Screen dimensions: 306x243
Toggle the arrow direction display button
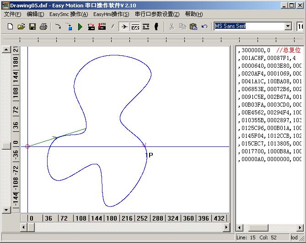pos(124,27)
